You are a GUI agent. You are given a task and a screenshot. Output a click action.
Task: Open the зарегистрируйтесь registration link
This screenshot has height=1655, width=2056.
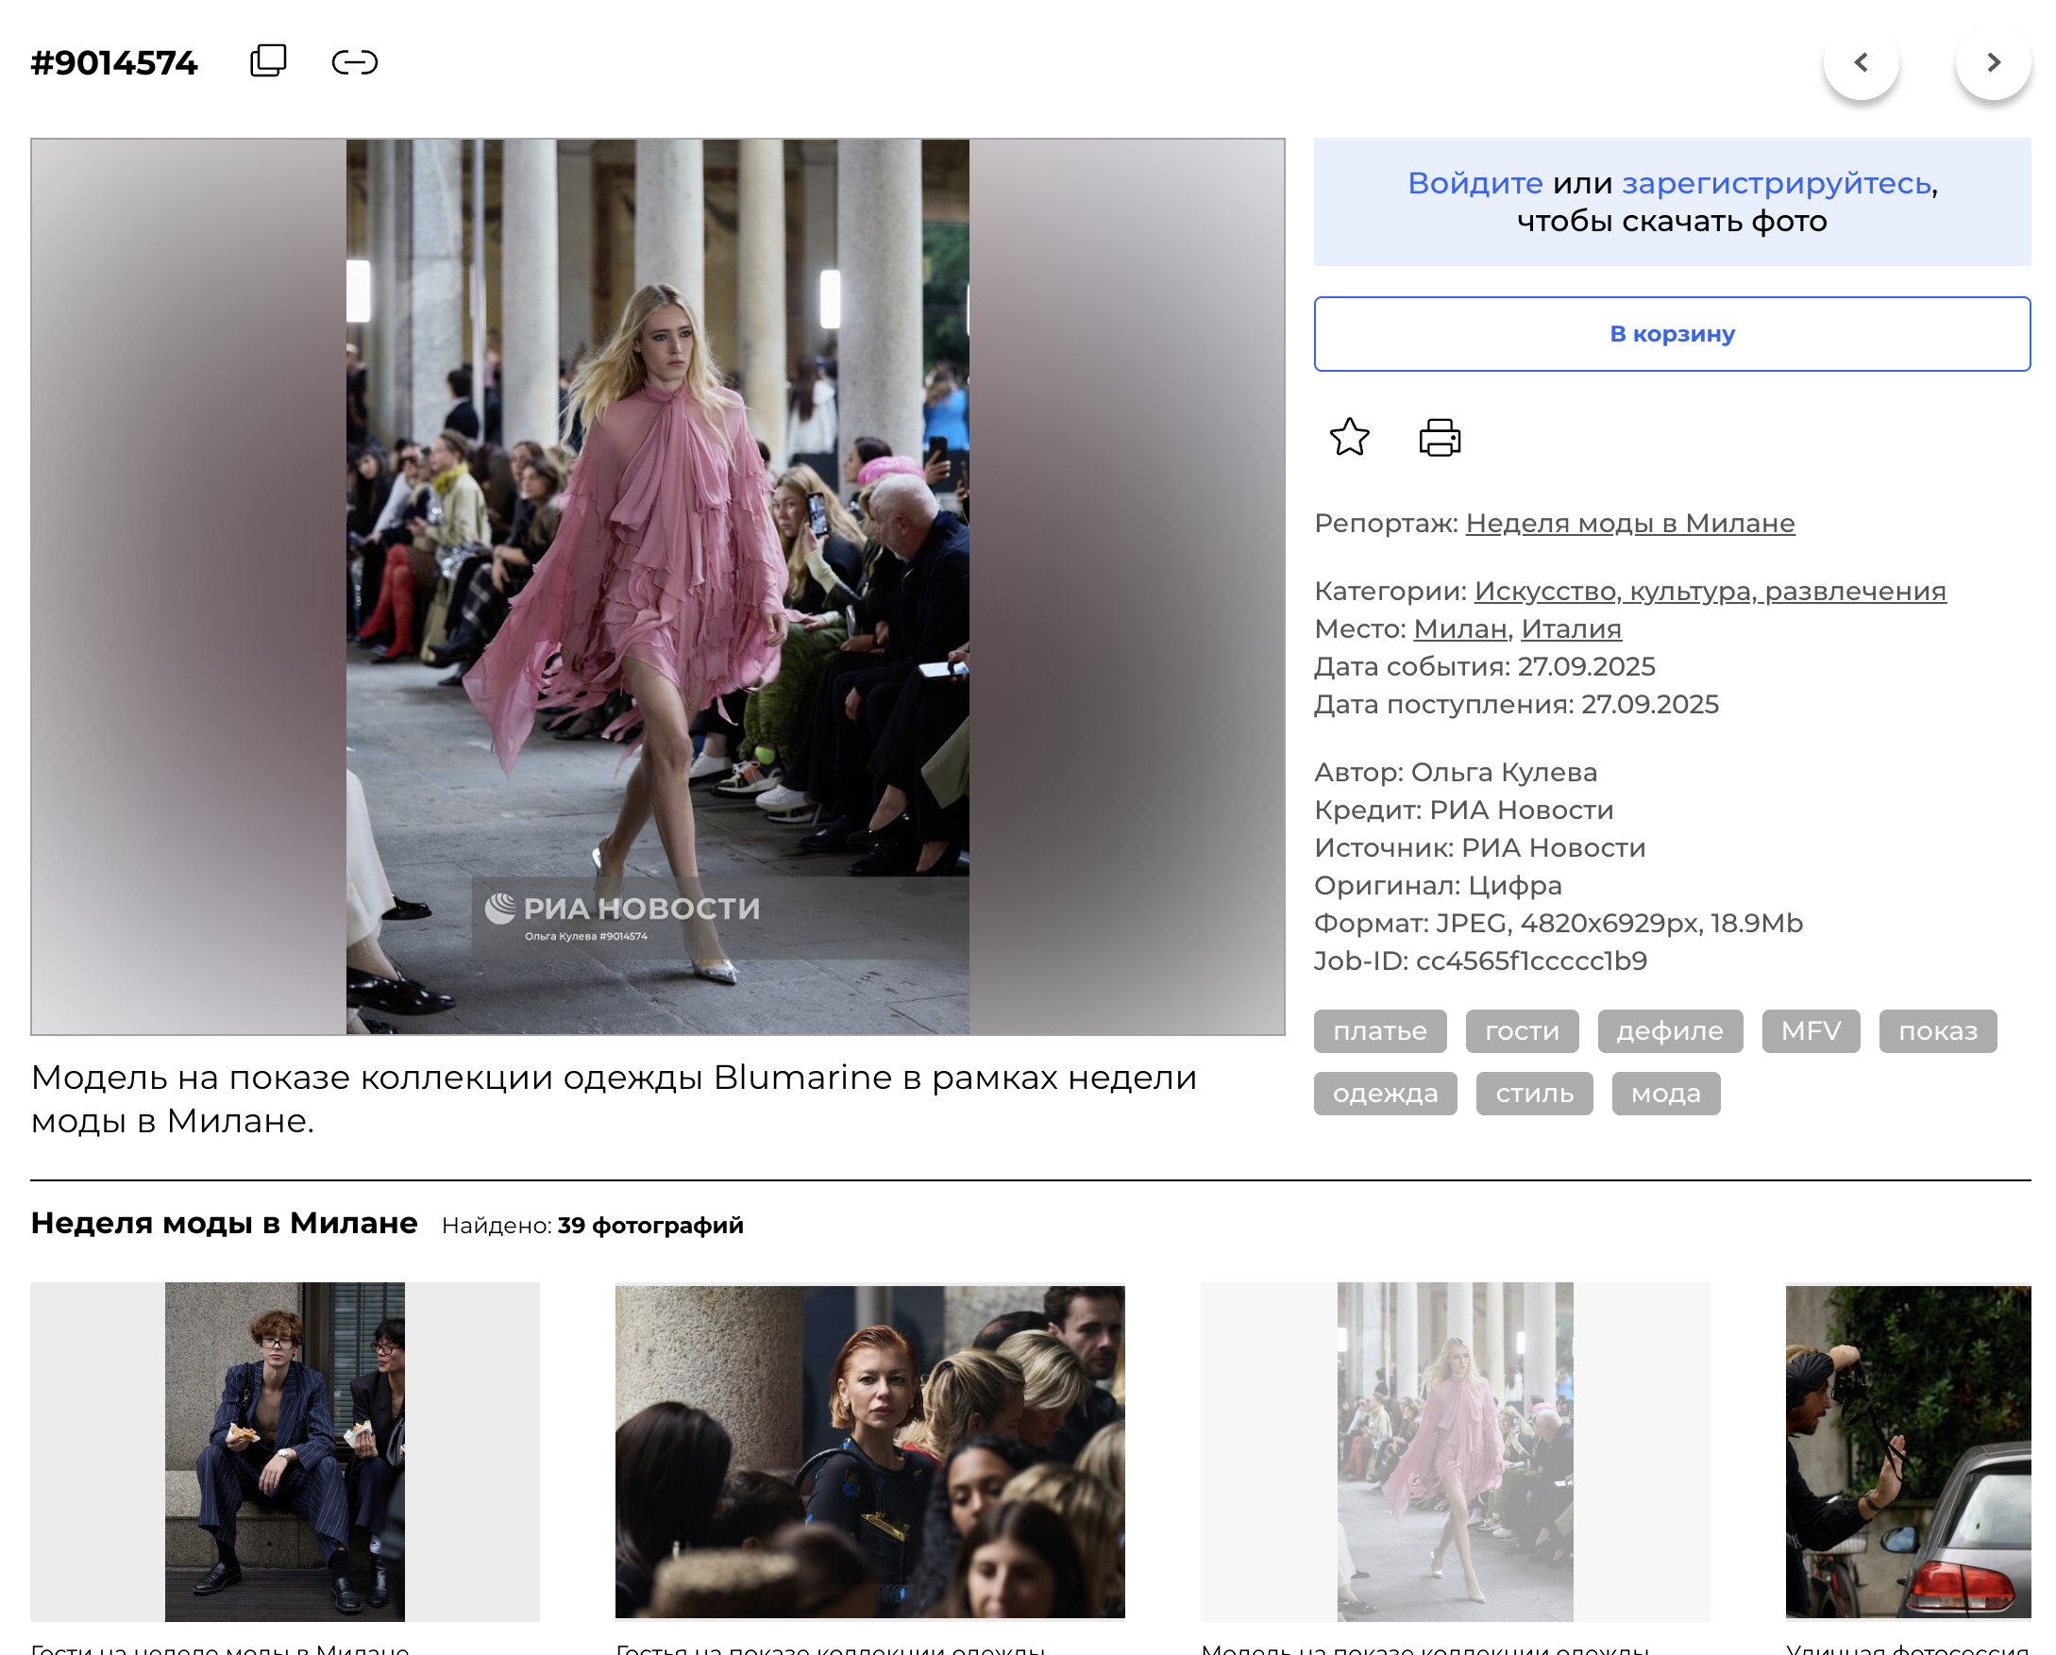(x=1776, y=183)
